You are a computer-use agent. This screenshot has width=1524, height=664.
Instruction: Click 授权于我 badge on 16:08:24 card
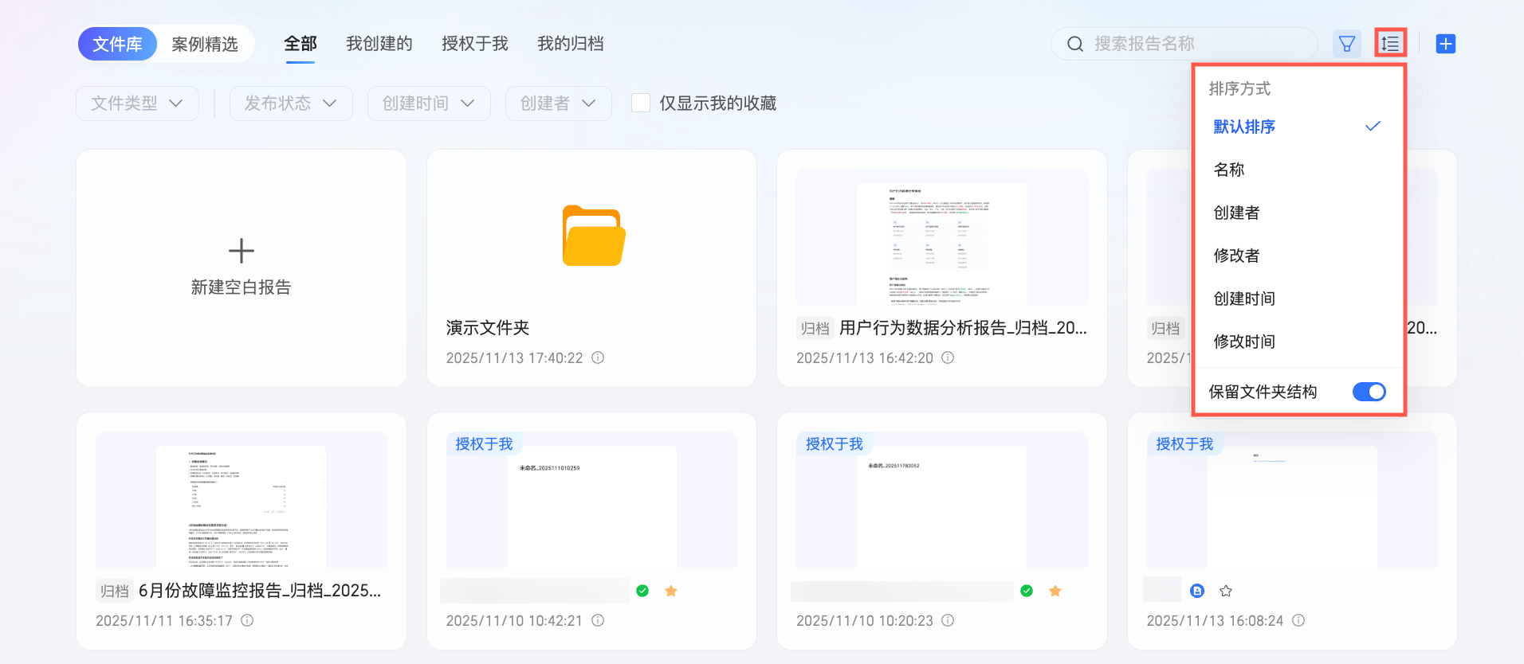(1184, 443)
